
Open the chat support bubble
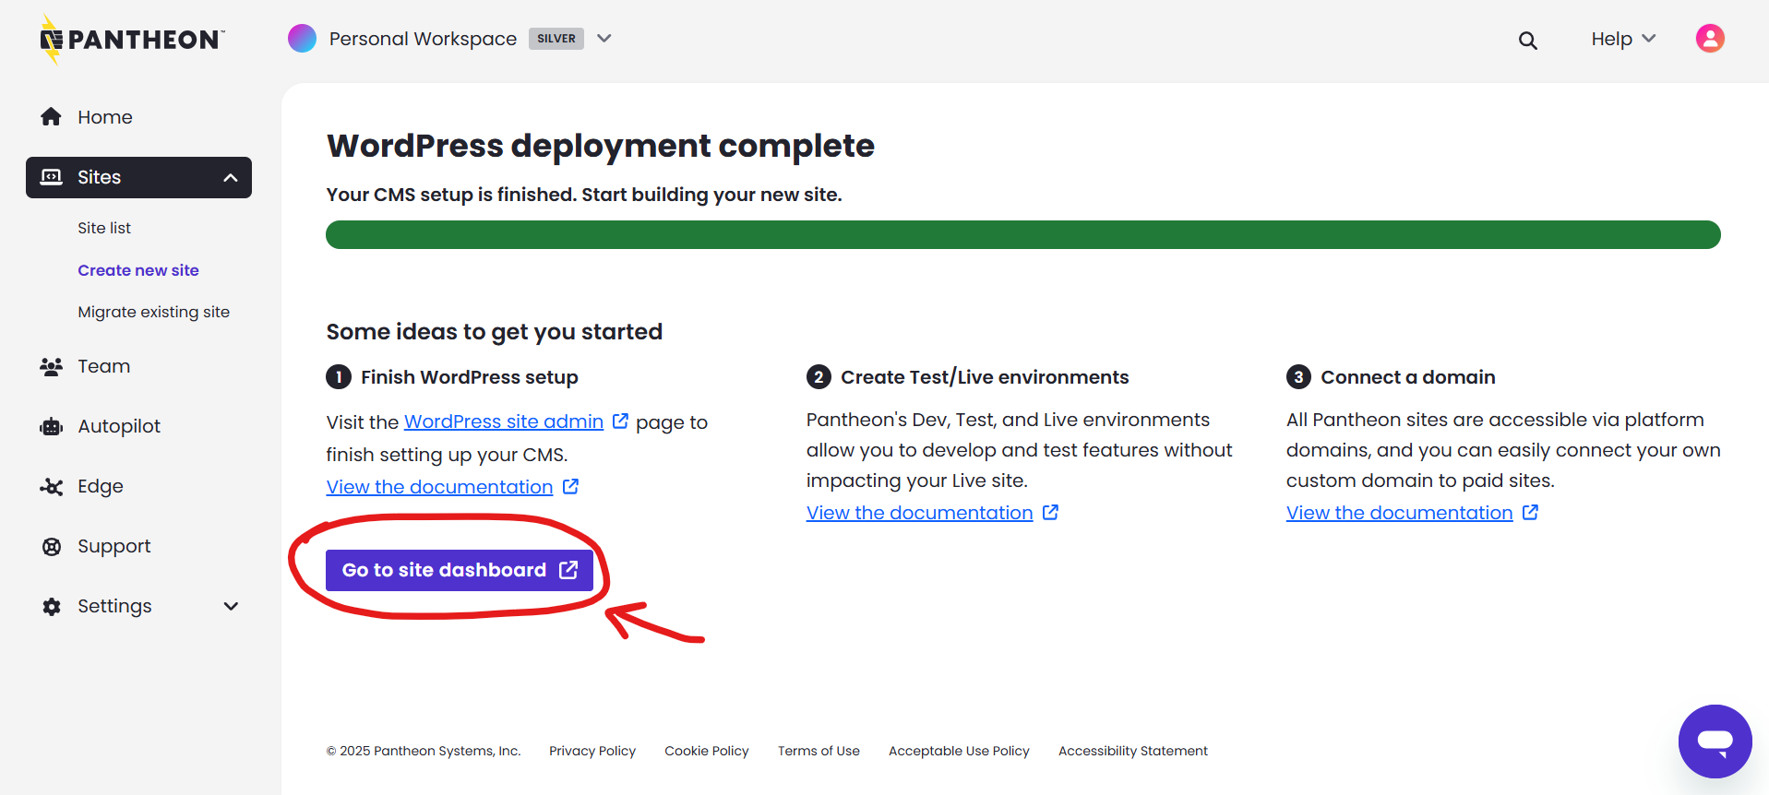pos(1714,741)
